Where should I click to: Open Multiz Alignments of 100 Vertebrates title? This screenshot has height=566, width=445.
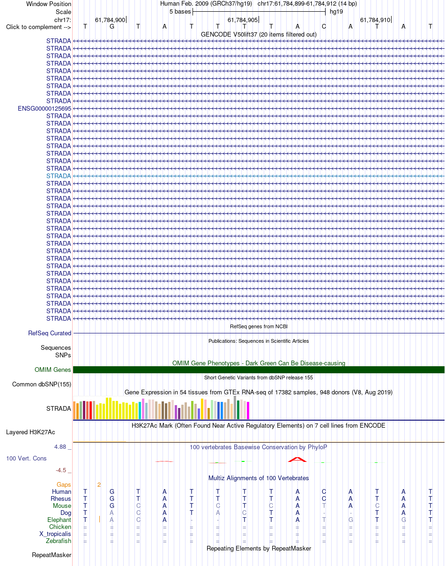(259, 478)
